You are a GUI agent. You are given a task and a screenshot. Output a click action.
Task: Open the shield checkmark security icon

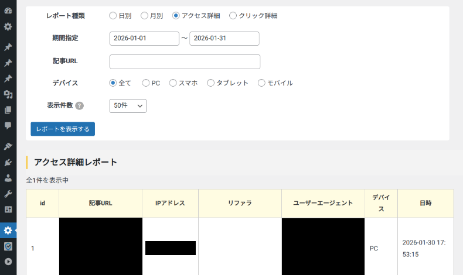8,246
